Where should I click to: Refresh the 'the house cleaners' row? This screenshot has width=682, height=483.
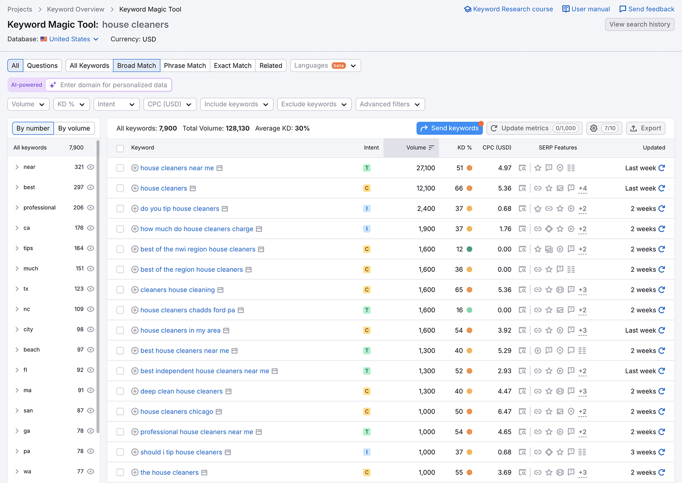click(662, 472)
